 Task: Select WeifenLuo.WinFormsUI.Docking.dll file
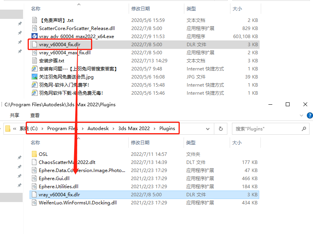pos(78,202)
